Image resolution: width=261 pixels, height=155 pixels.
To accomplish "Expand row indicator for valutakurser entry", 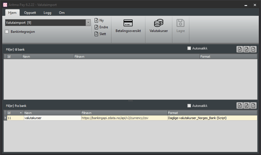I will [5, 118].
